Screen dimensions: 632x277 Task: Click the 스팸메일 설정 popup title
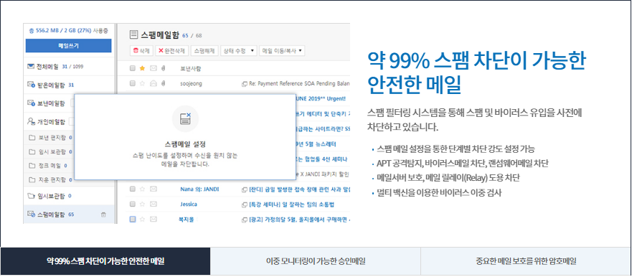[185, 144]
